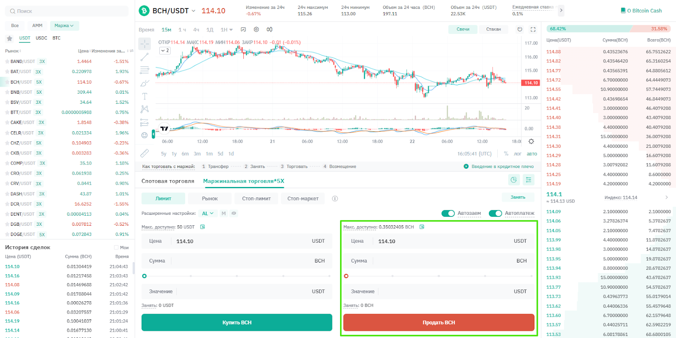Select the Маржинальная торговля*5X tab
676x338 pixels.
244,181
